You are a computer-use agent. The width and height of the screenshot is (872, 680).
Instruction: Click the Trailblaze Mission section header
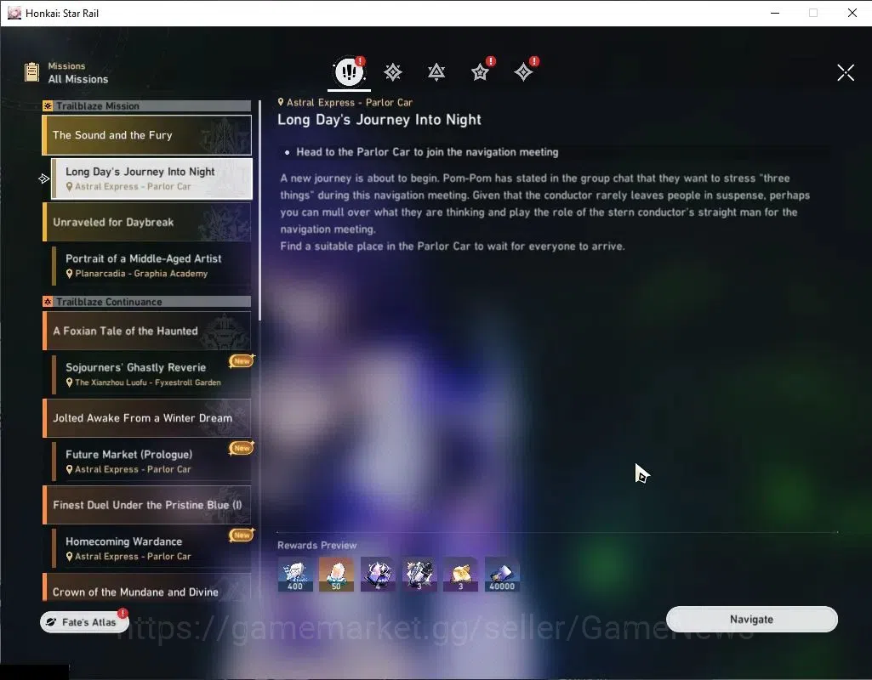(147, 106)
